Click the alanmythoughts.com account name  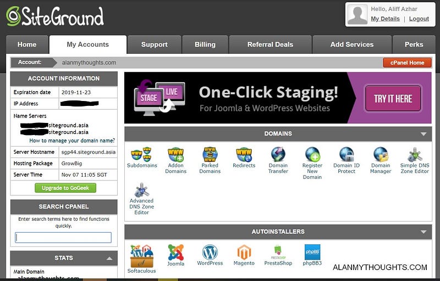point(89,63)
